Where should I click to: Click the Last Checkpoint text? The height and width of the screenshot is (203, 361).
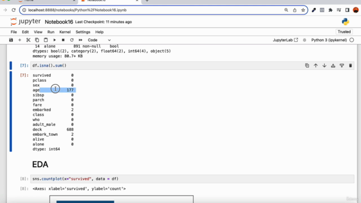103,22
